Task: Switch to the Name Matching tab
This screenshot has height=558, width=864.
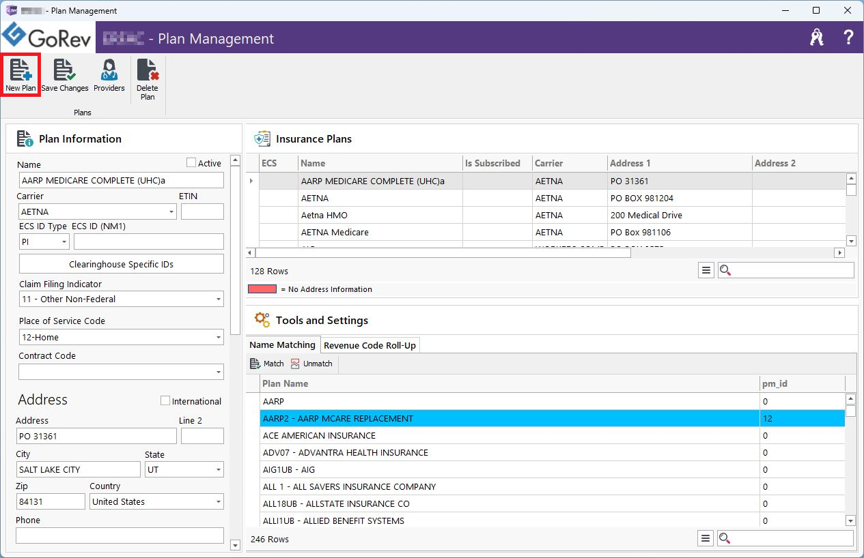Action: tap(283, 344)
